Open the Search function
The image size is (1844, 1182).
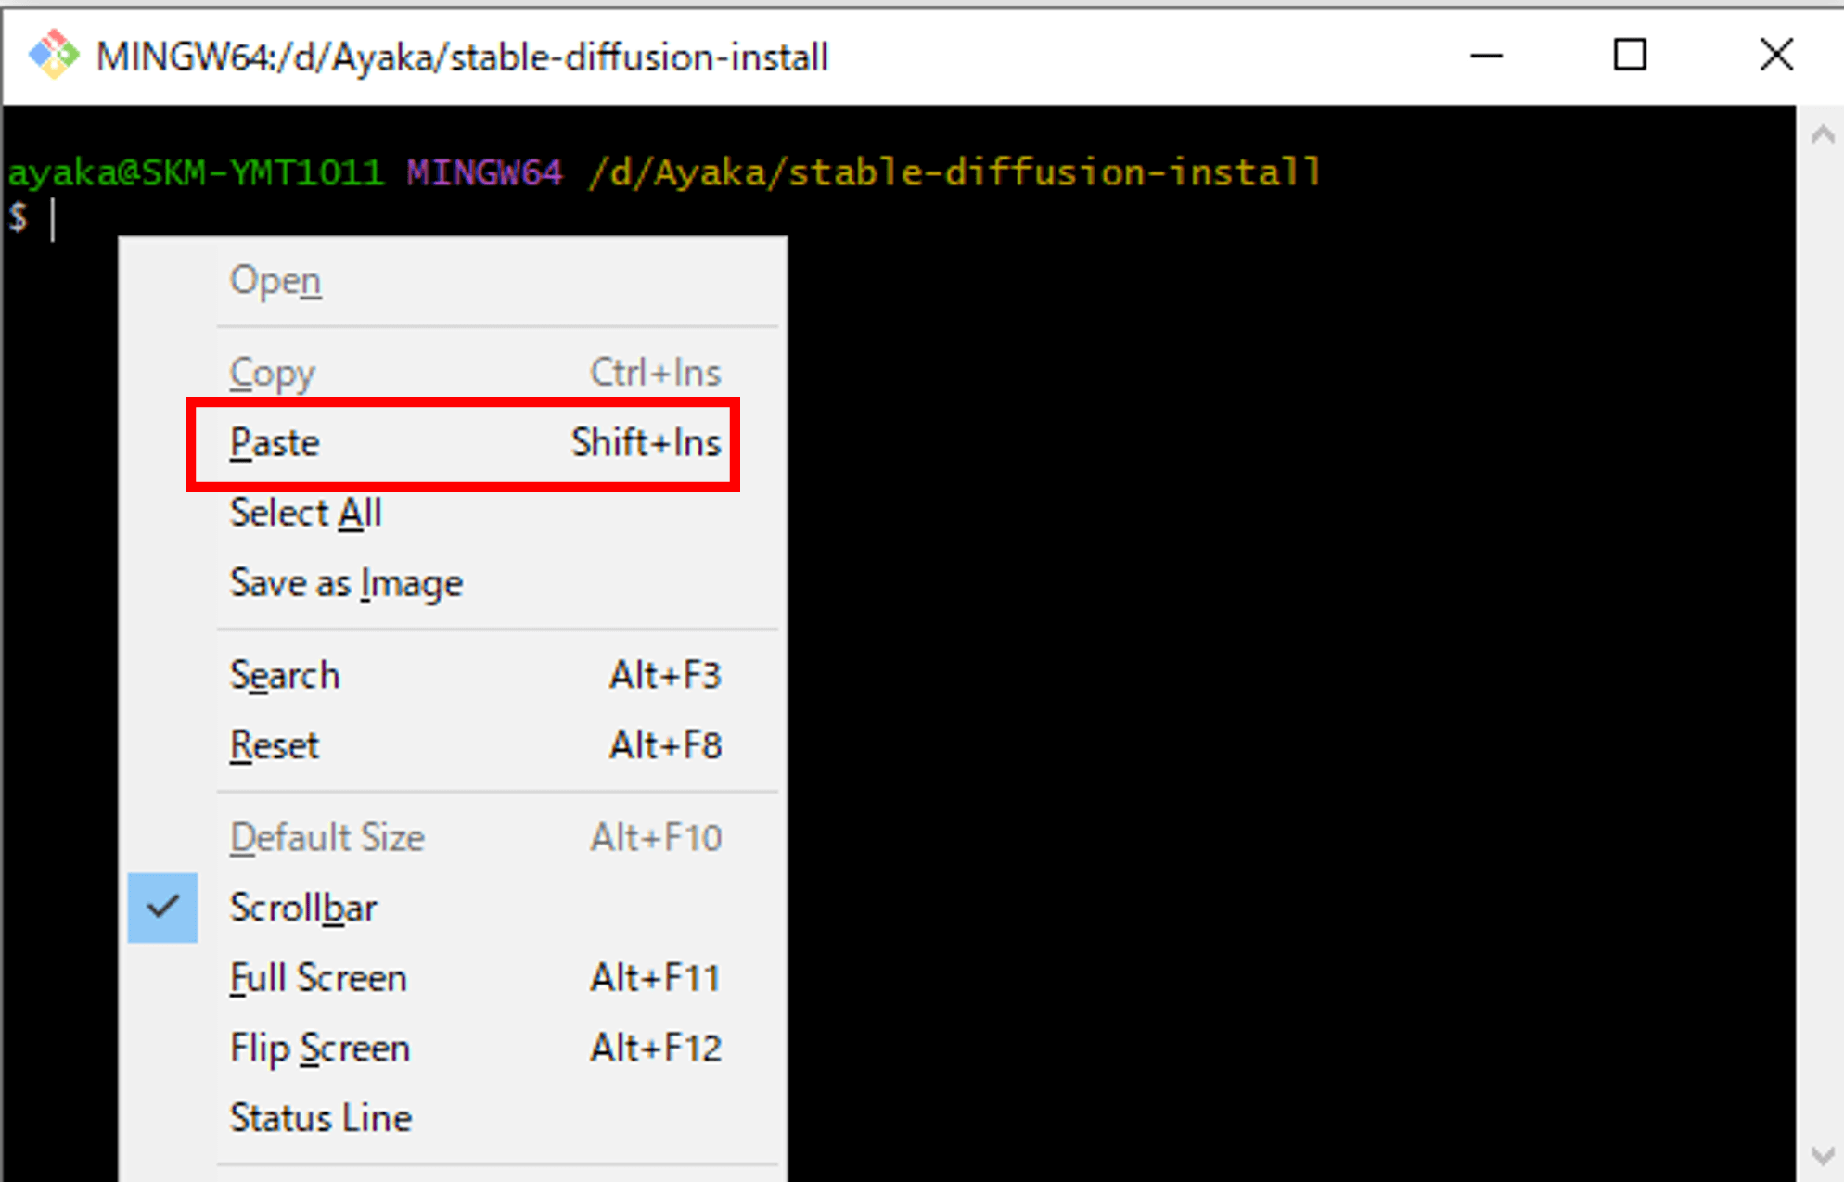(x=285, y=675)
